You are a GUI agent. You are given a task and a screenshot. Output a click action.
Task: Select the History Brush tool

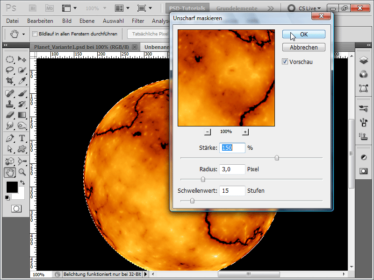[x=22, y=104]
